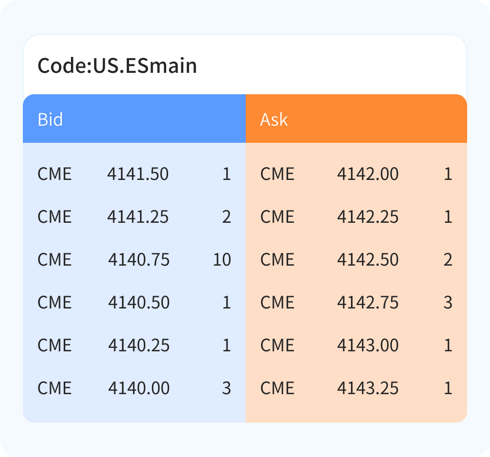Image resolution: width=490 pixels, height=457 pixels.
Task: Select bid price 4140.50
Action: pos(139,303)
